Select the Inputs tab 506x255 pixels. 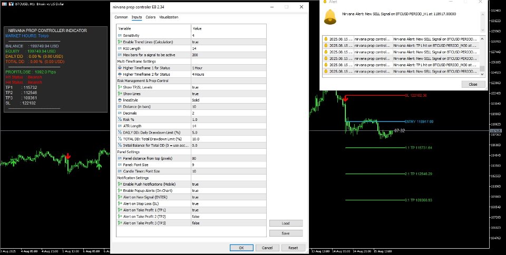137,17
